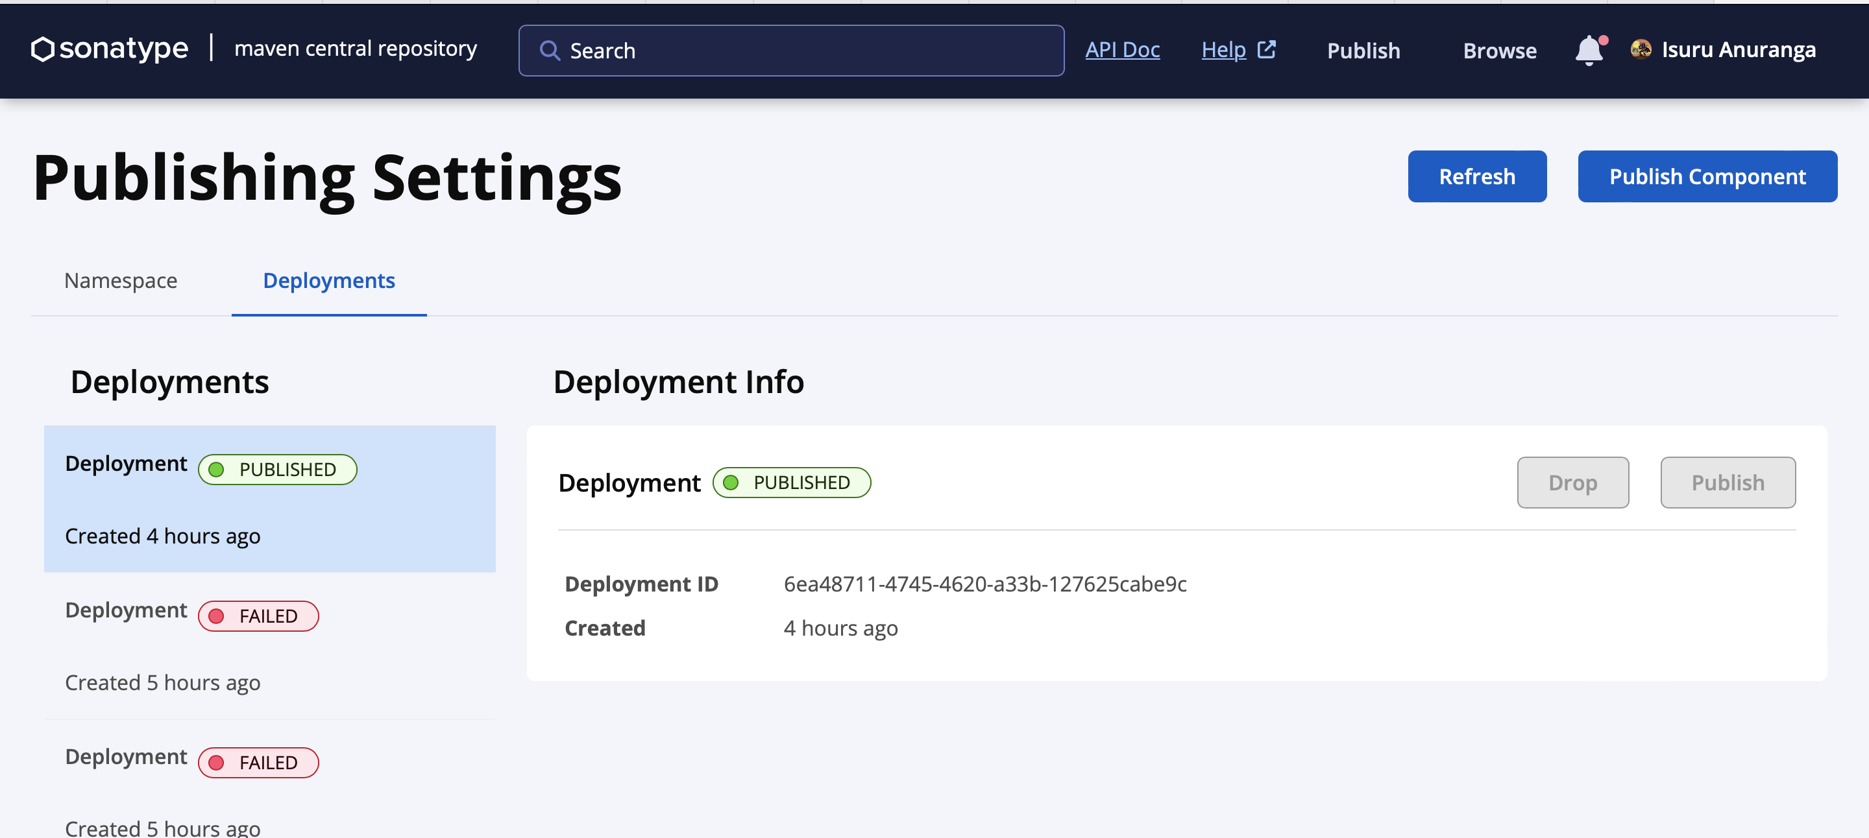
Task: Open the API Doc link
Action: tap(1123, 49)
